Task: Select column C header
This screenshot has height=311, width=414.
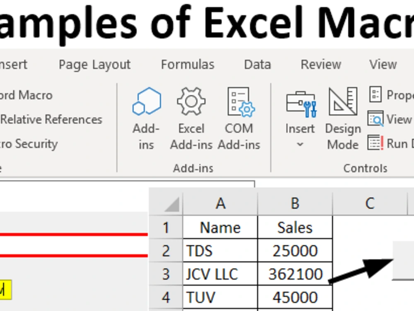Action: (x=370, y=204)
